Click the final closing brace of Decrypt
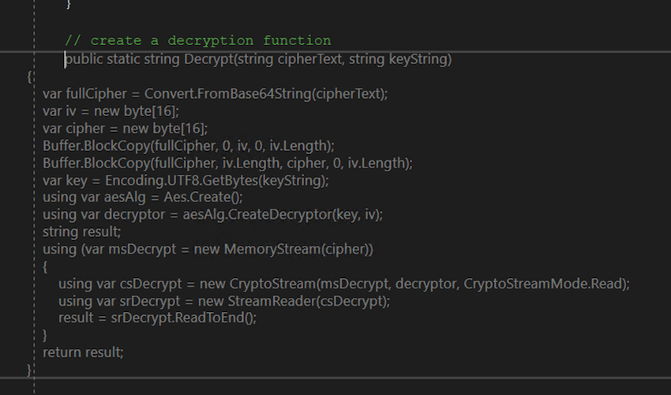Screen dimensions: 671x395 30,370
